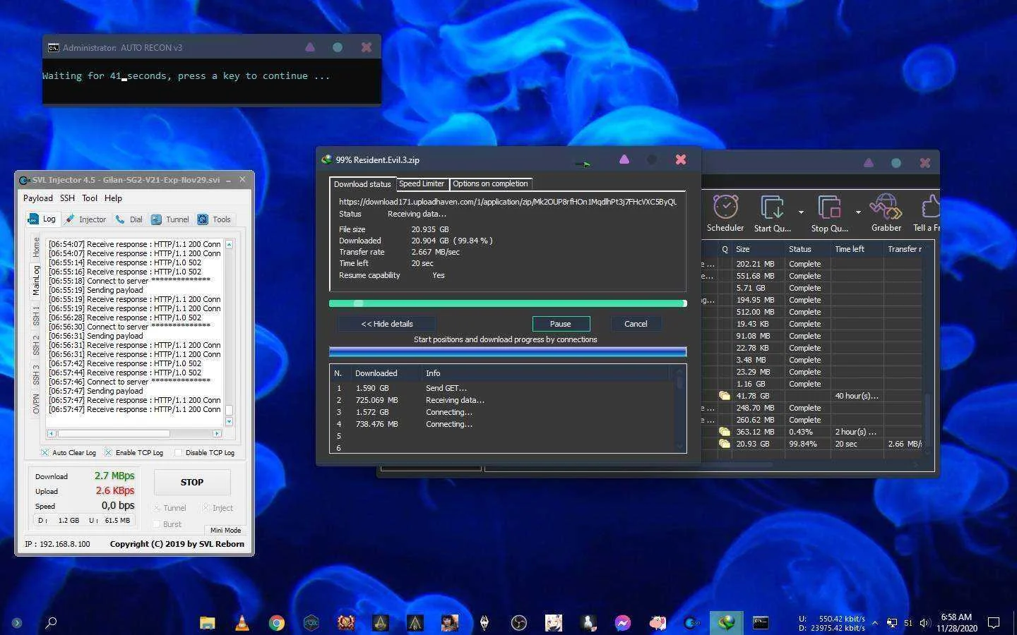
Task: Open the network icon in system tray
Action: pyautogui.click(x=892, y=623)
